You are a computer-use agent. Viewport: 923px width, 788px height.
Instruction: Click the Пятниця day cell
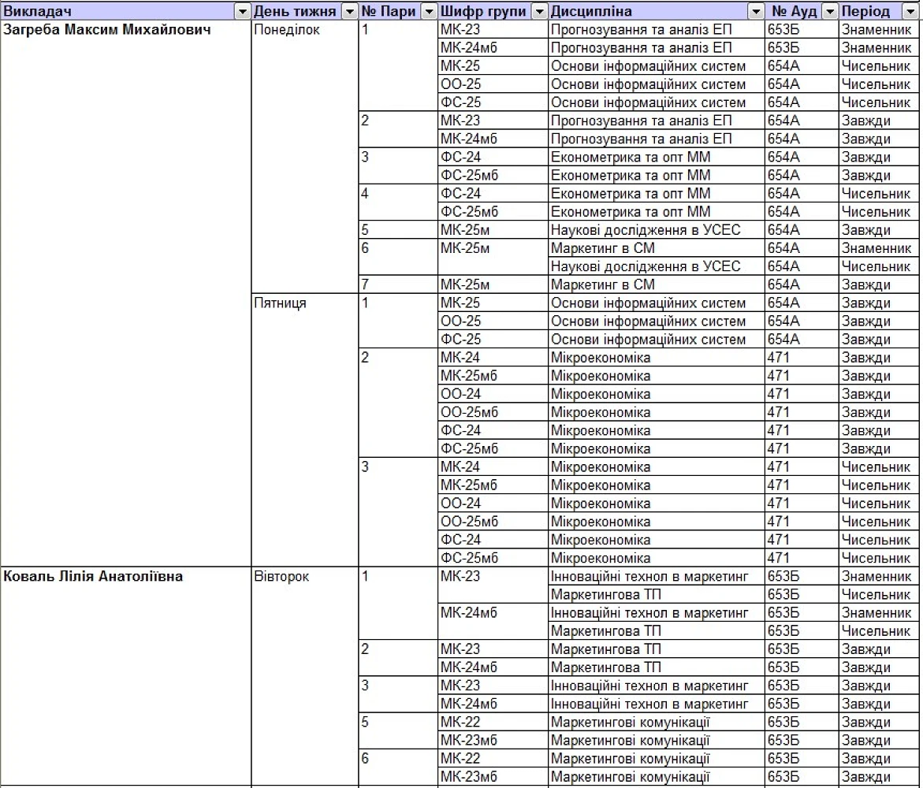(280, 303)
